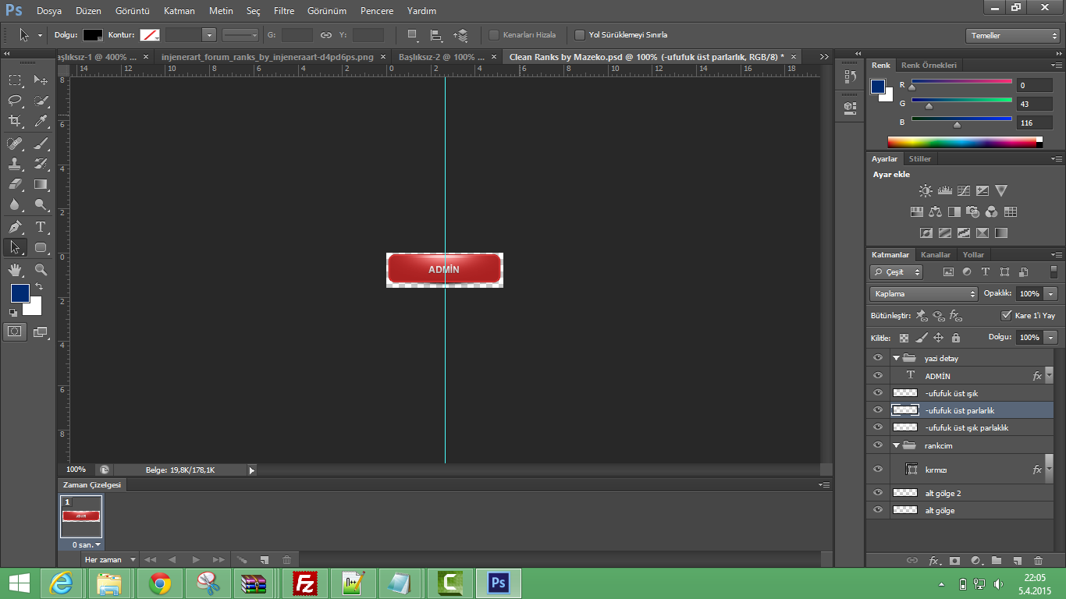Open the stroke width dropdown
The width and height of the screenshot is (1066, 599).
click(208, 35)
